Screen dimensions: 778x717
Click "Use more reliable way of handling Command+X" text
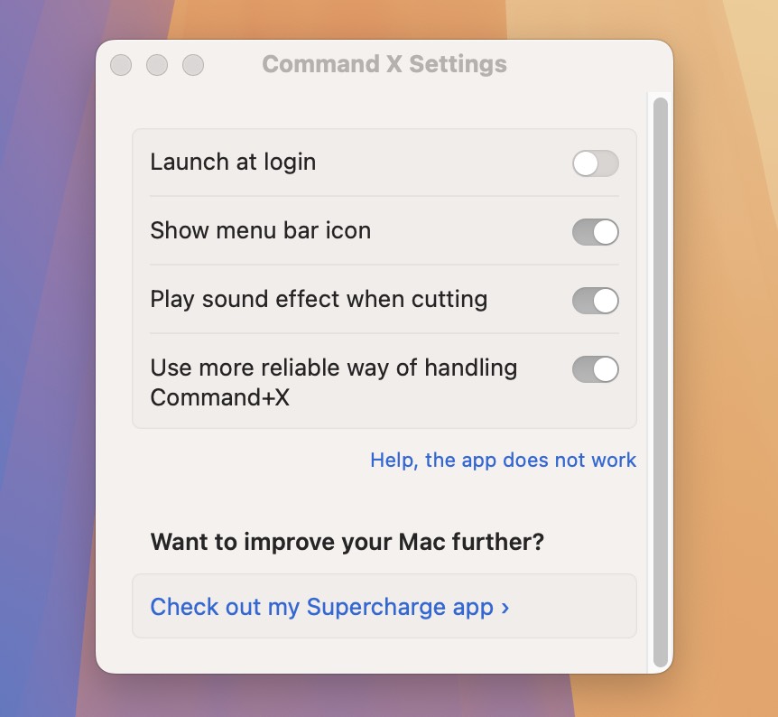333,382
